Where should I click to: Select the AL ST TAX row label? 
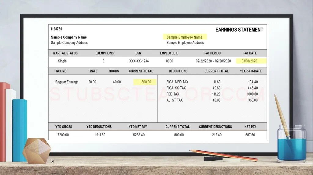coord(175,100)
